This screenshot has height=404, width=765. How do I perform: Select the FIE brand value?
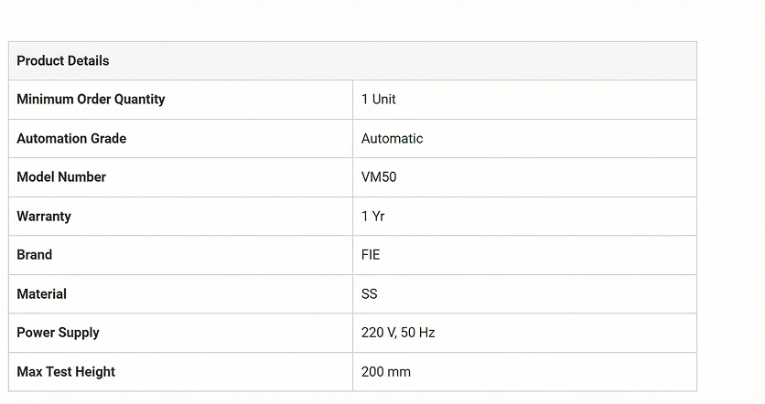(x=371, y=254)
